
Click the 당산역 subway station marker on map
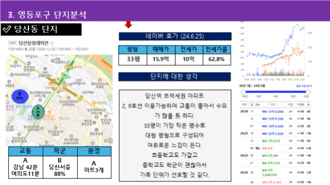click(65, 73)
